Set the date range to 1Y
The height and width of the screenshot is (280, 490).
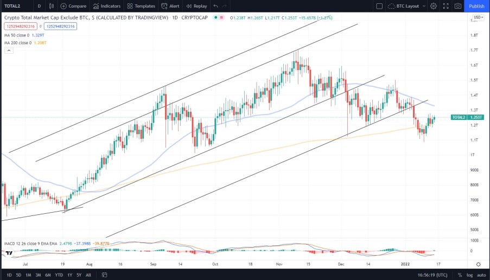[x=69, y=275]
